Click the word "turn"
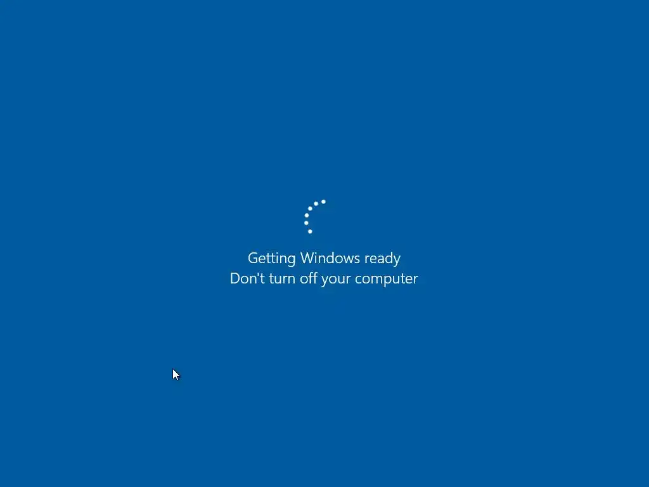 [282, 279]
